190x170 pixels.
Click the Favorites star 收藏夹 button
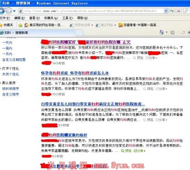7,25
